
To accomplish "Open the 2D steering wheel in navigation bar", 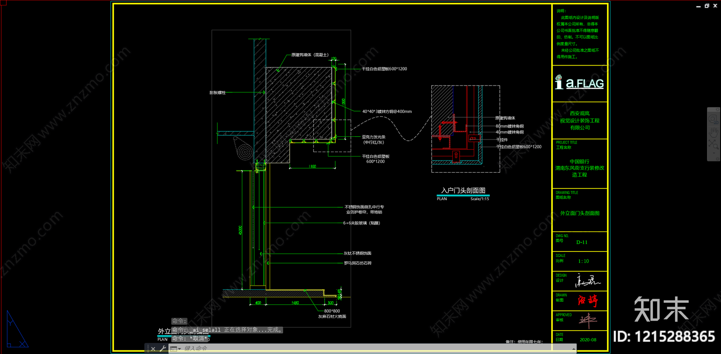I will (x=713, y=119).
